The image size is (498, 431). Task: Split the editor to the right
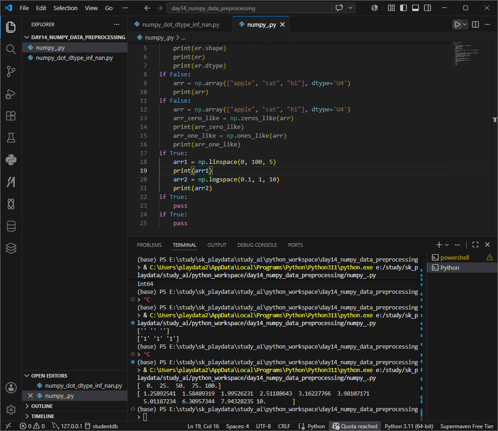(x=475, y=24)
